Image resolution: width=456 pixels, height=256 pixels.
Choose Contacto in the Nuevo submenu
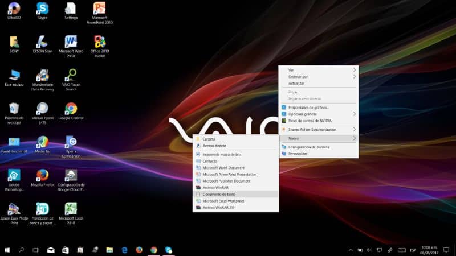(235, 161)
